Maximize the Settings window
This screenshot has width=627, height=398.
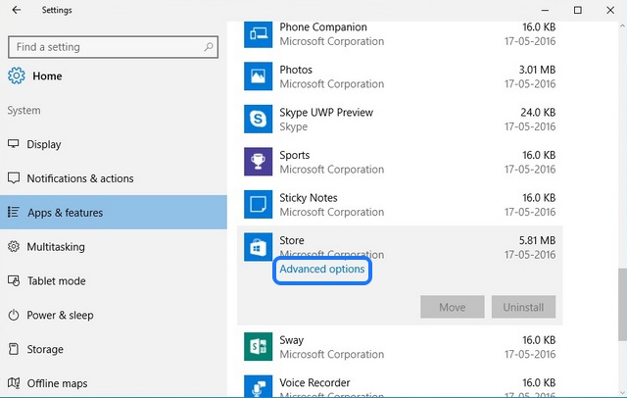[577, 10]
